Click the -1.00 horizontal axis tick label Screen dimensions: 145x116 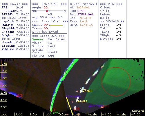107,115
